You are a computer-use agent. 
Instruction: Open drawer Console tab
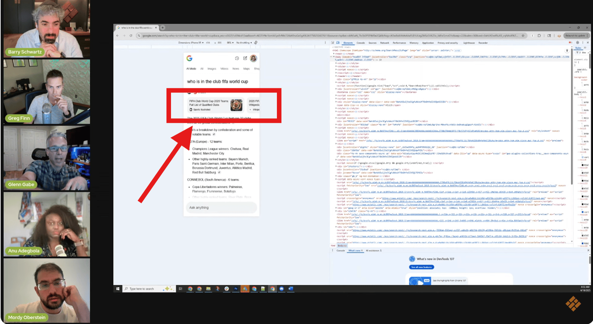point(341,251)
